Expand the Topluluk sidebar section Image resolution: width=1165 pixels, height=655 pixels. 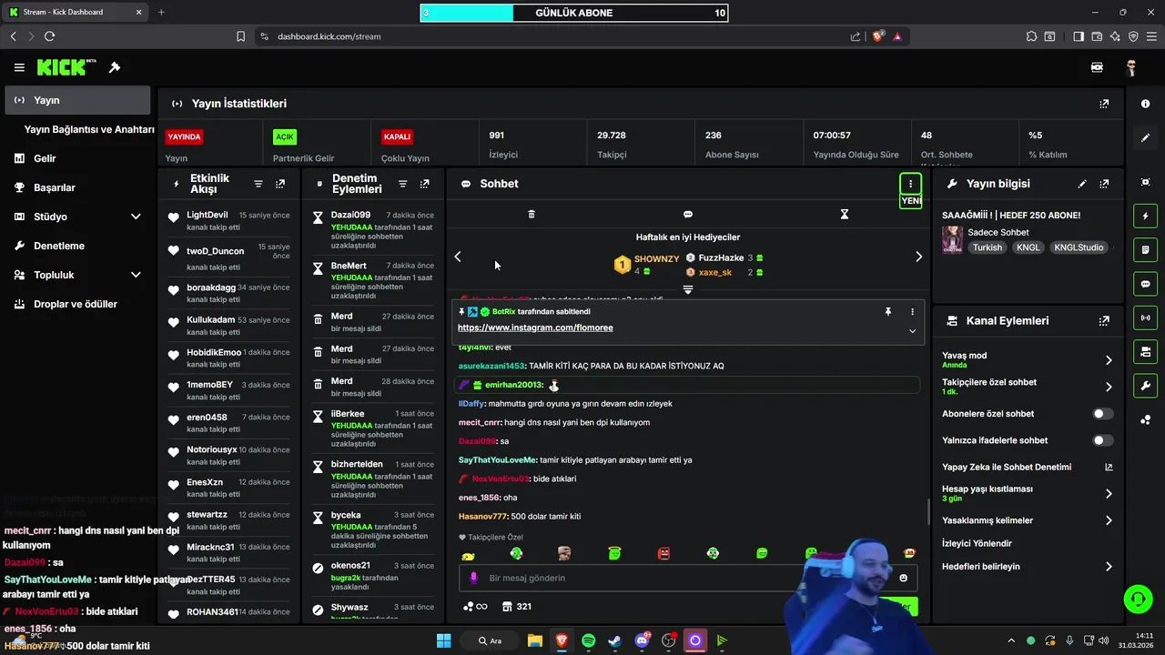tap(136, 275)
